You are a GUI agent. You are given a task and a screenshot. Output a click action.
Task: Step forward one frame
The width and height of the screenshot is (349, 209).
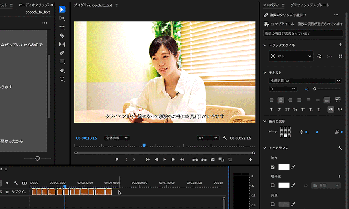(173, 159)
